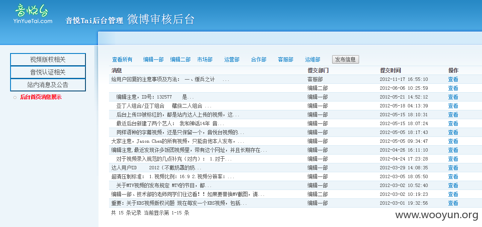Click 查看 for the 2012-05-15 18:07:24 message

coord(453,124)
